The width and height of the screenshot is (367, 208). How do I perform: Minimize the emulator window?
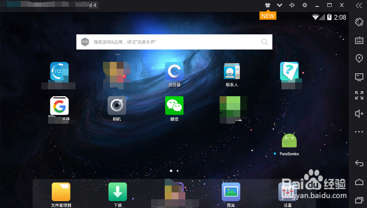[x=317, y=5]
